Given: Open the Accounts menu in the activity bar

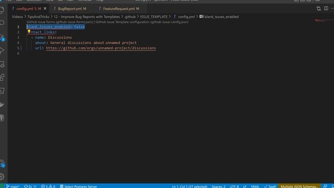Looking at the screenshot, I should tap(2, 163).
